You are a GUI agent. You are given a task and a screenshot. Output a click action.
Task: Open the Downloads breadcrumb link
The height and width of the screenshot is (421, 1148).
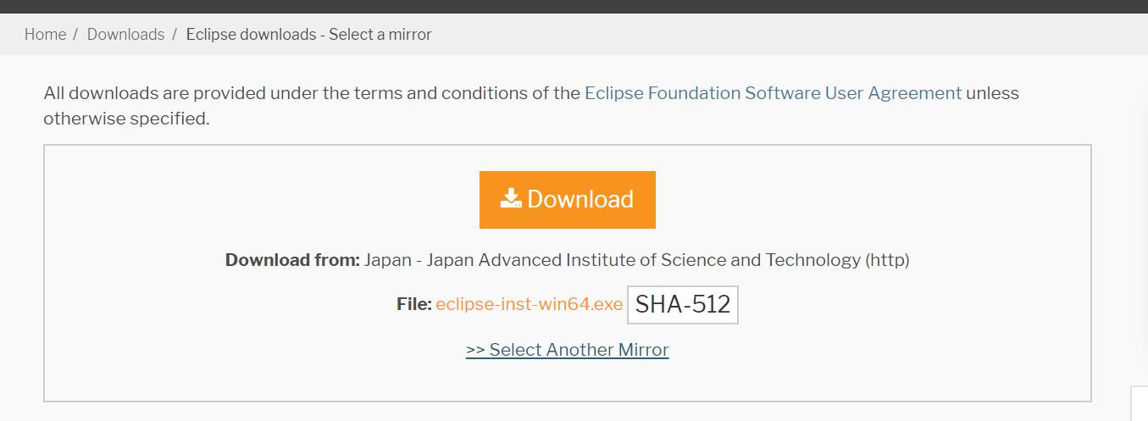pos(125,35)
